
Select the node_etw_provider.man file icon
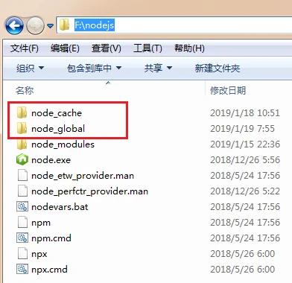(22, 175)
